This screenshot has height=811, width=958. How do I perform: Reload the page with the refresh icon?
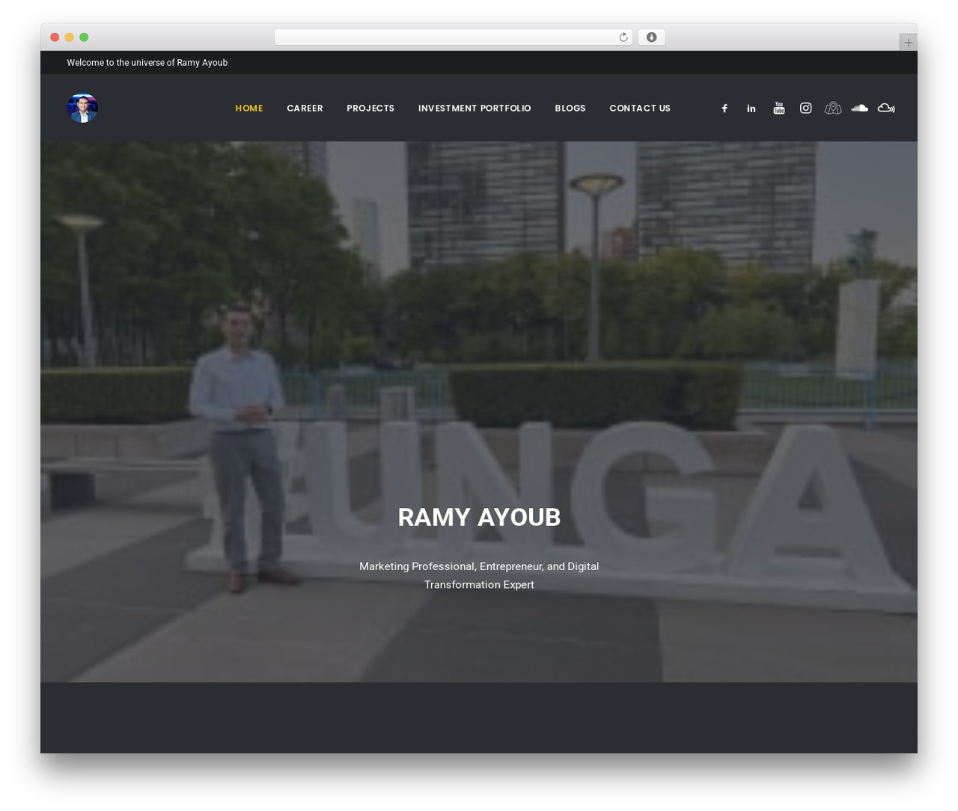pyautogui.click(x=623, y=37)
